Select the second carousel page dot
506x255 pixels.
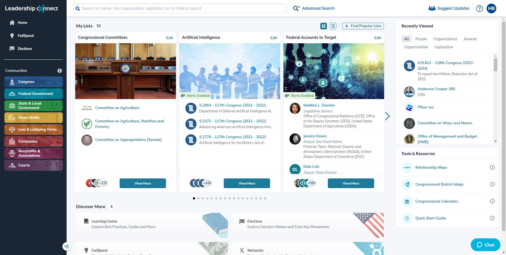(198, 198)
